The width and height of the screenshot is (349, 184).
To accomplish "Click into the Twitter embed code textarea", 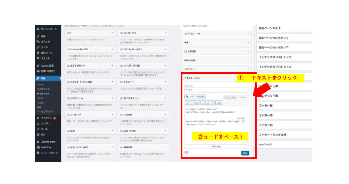I will point(216,124).
